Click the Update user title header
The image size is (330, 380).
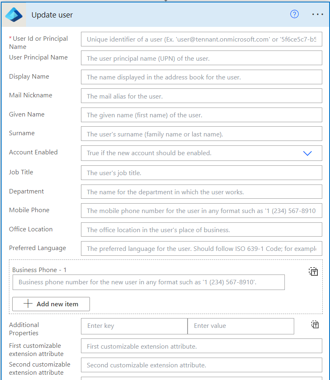tap(52, 15)
